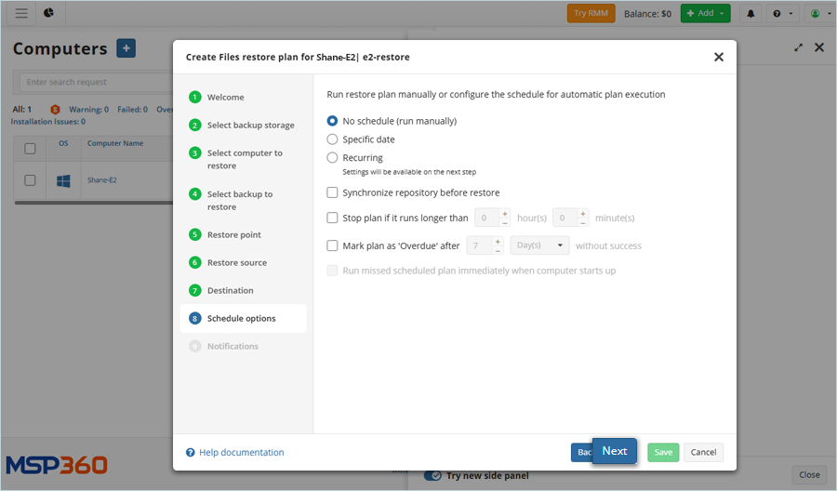
Task: Expand the side panel with the arrows icon
Action: [798, 47]
